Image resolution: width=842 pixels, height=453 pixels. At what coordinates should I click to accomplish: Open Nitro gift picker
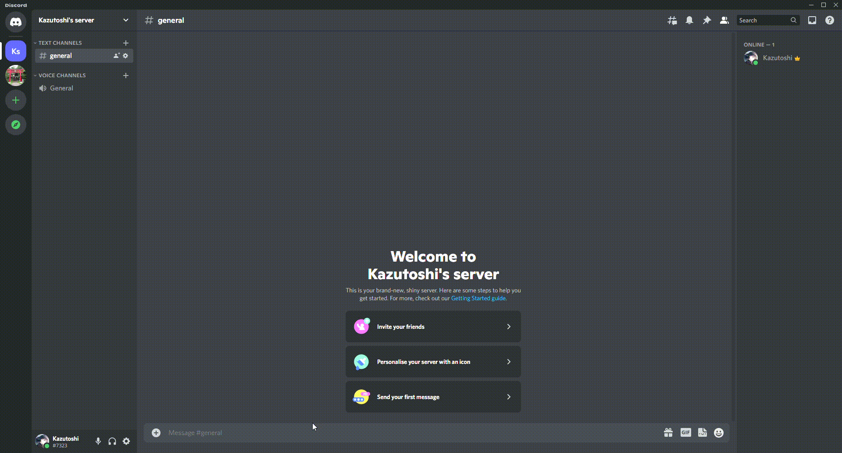[x=668, y=433]
